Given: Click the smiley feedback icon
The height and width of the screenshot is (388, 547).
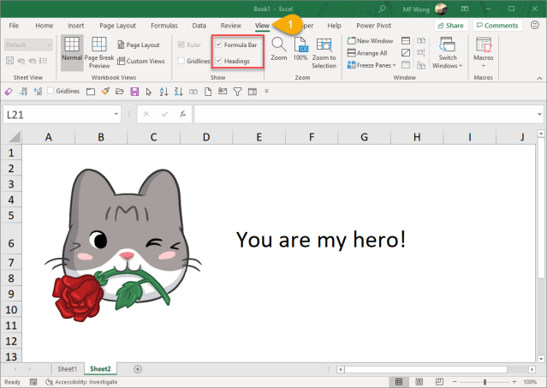Looking at the screenshot, I should click(x=535, y=25).
